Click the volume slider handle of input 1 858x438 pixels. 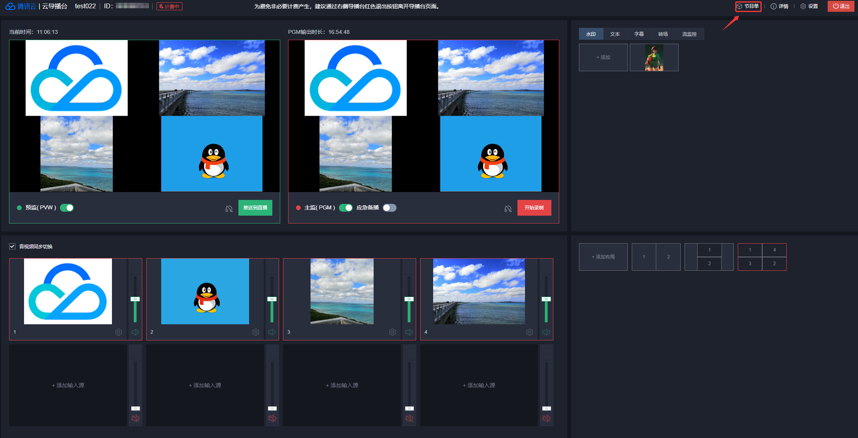pos(135,299)
